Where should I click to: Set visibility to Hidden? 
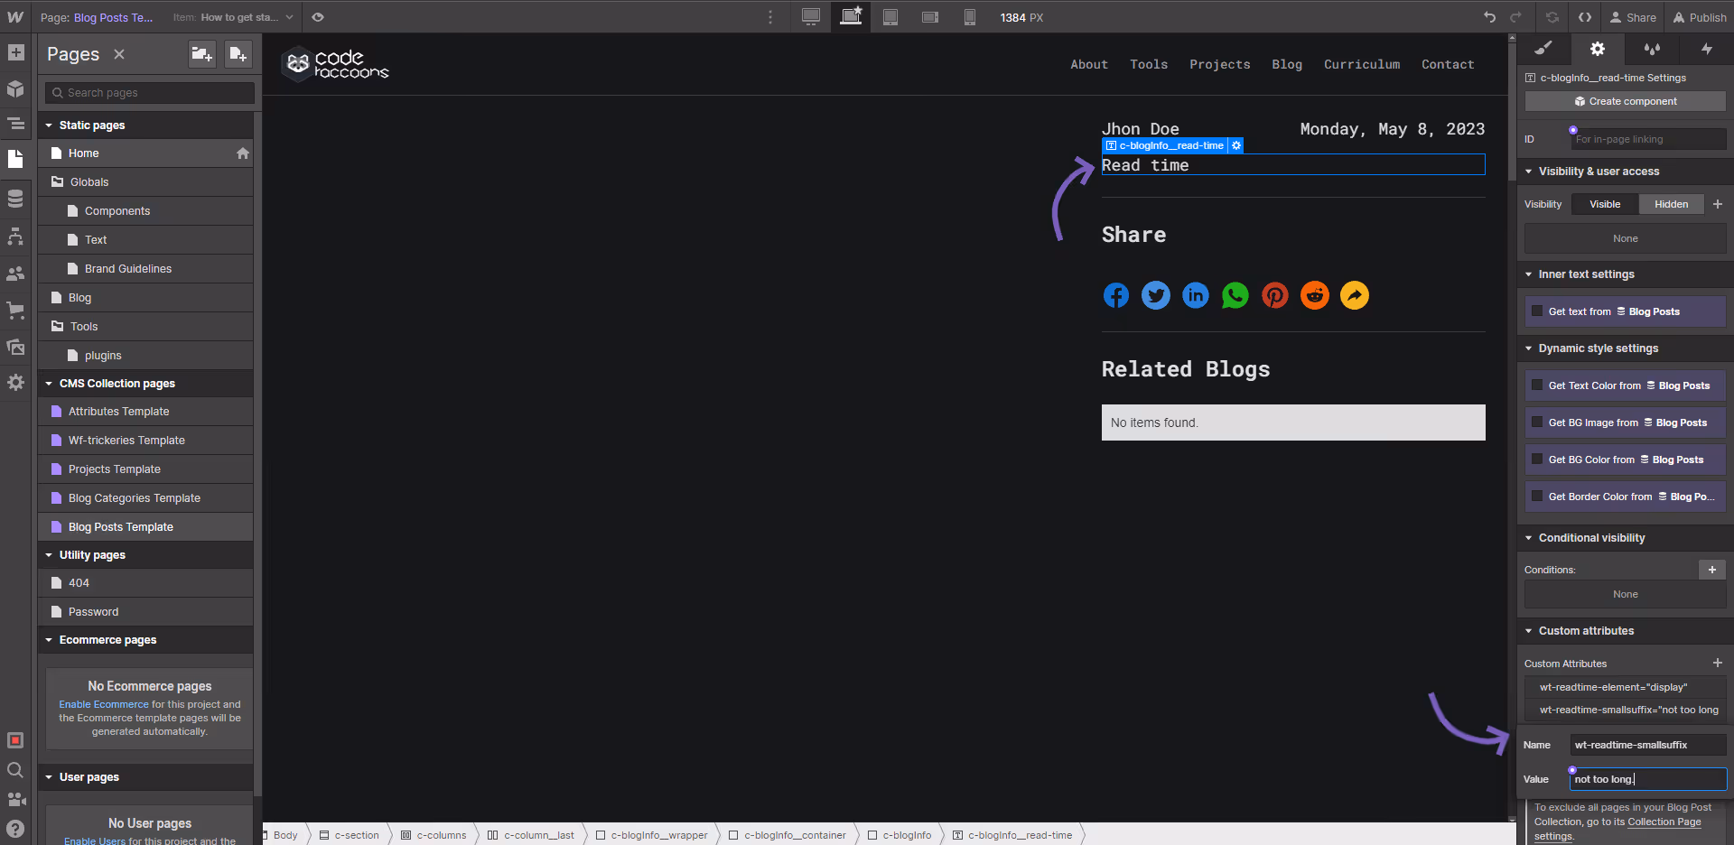(1671, 204)
